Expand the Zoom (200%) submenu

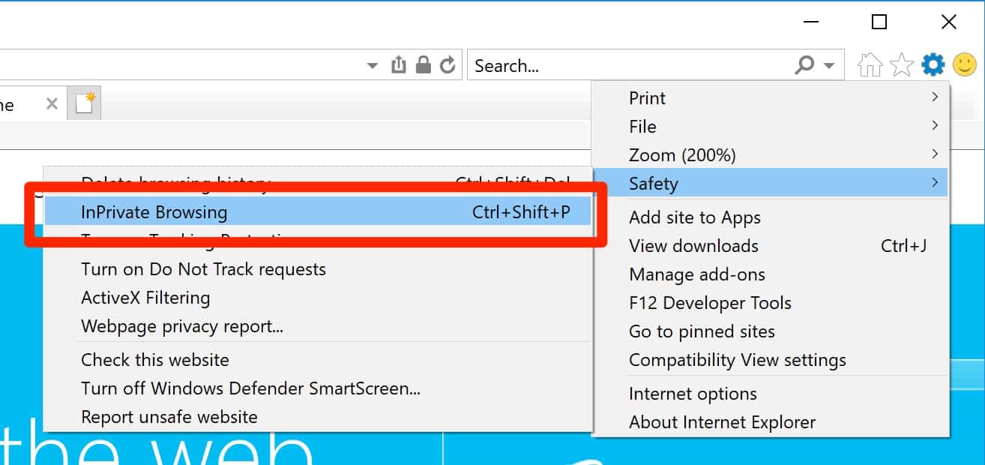pyautogui.click(x=771, y=155)
